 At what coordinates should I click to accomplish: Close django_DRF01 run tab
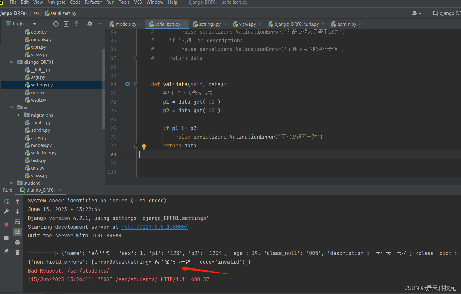point(60,190)
